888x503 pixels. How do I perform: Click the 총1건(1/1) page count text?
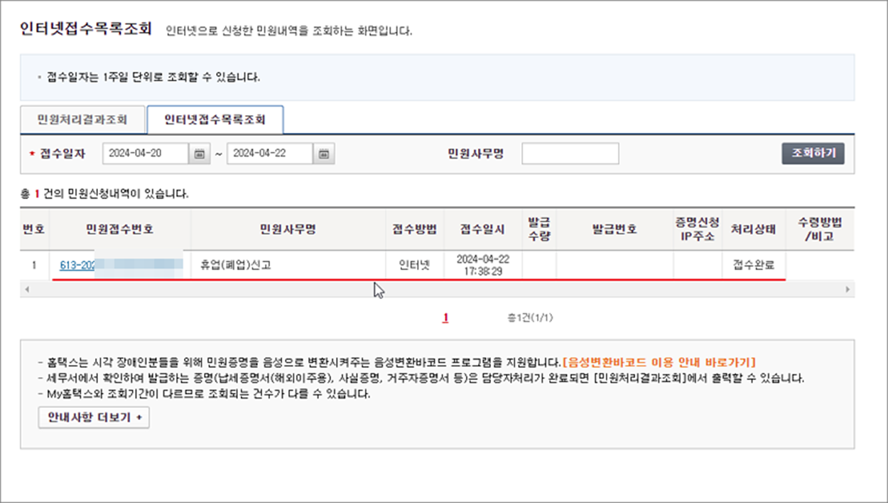click(530, 318)
